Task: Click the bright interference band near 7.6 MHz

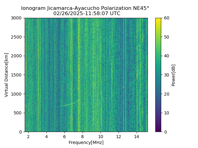Action: 79,75
